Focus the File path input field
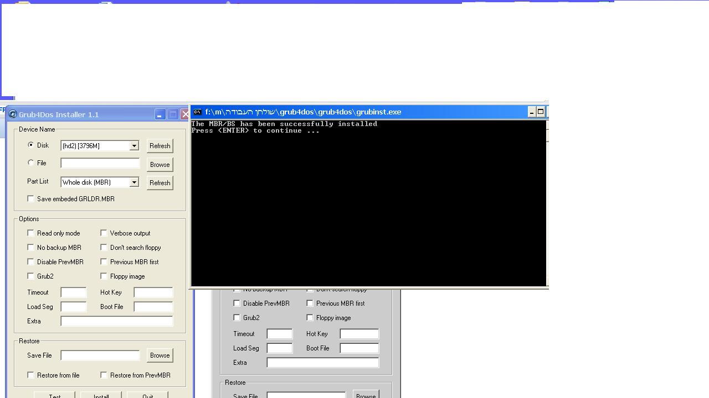Image resolution: width=709 pixels, height=398 pixels. click(x=100, y=163)
